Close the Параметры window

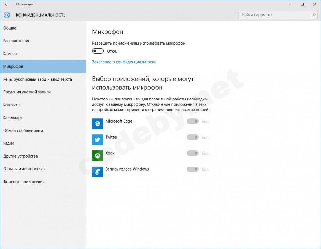(x=315, y=4)
